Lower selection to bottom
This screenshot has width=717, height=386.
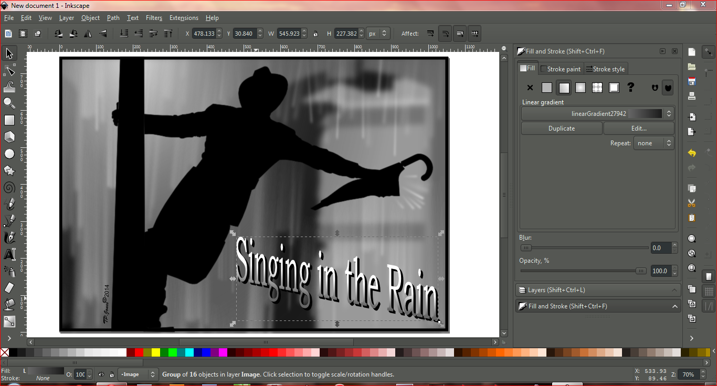click(124, 34)
